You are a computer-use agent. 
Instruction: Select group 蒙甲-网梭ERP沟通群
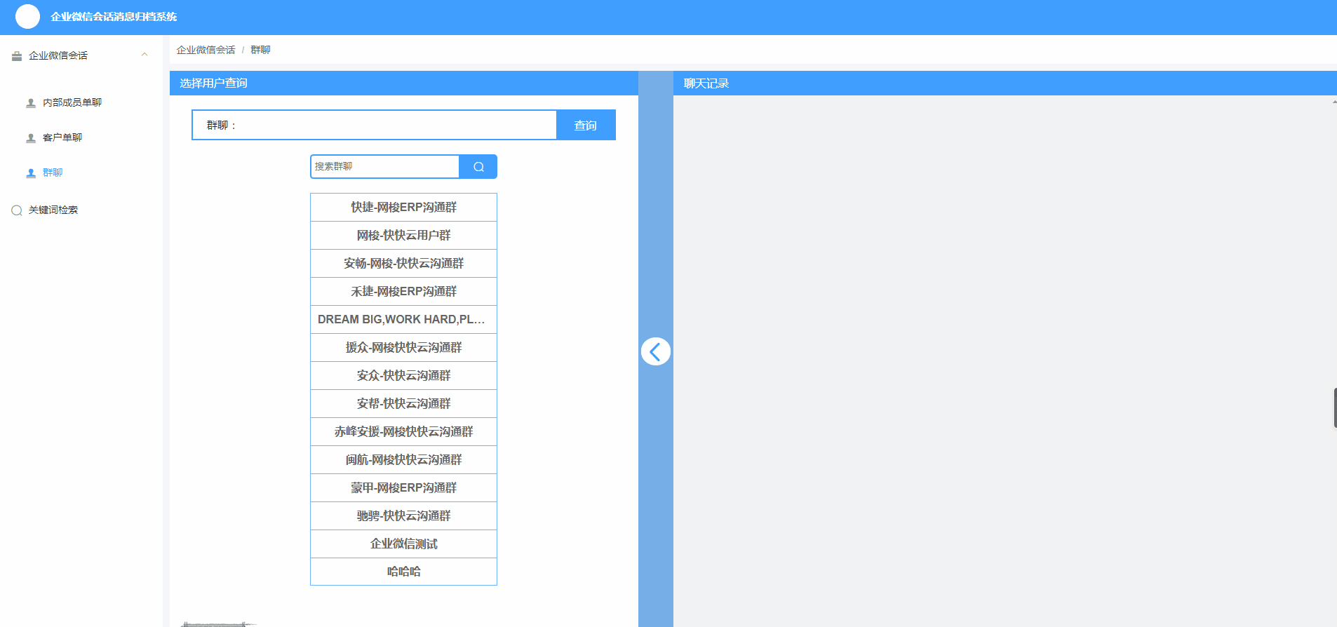coord(403,488)
